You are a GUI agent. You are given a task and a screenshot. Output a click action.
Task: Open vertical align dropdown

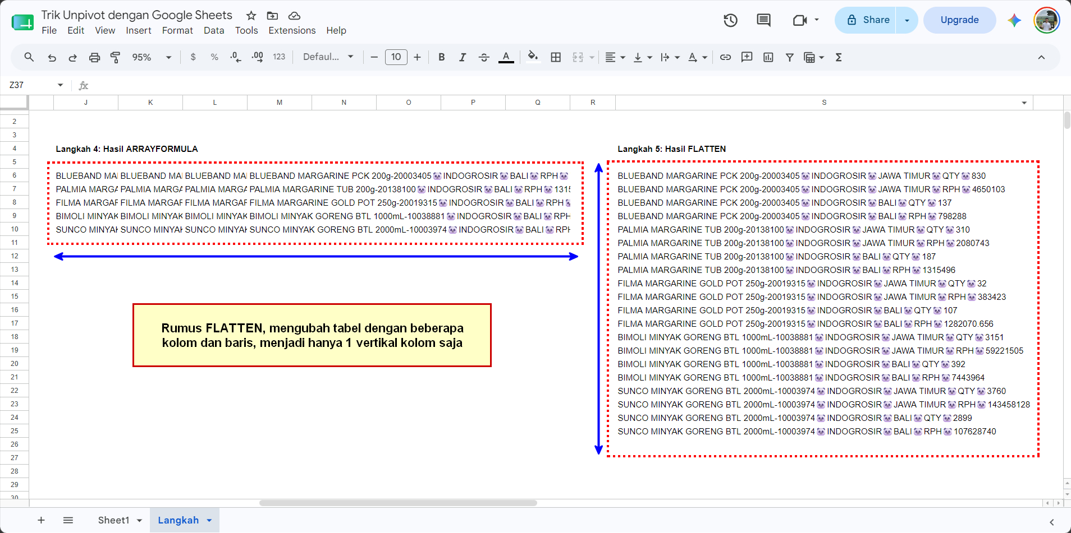coord(643,57)
